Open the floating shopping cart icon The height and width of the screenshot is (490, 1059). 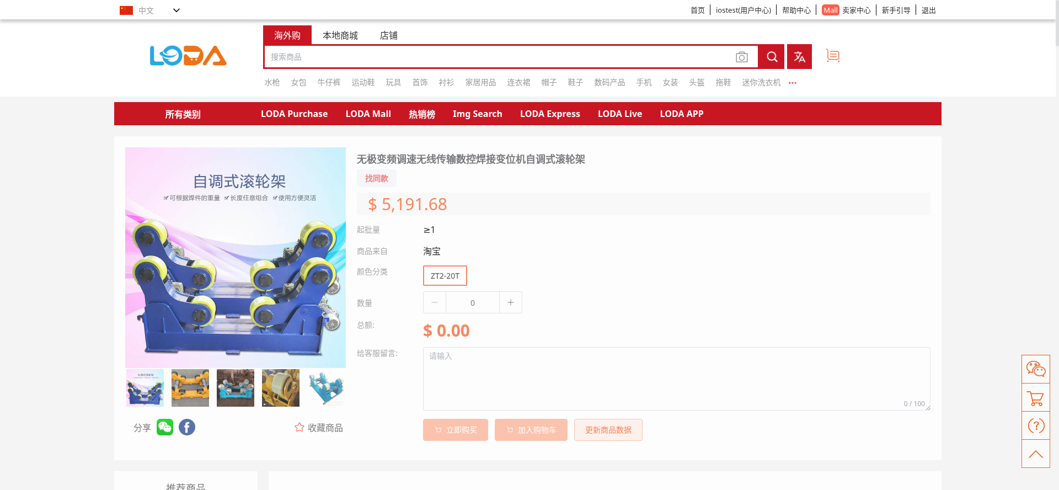(1035, 398)
